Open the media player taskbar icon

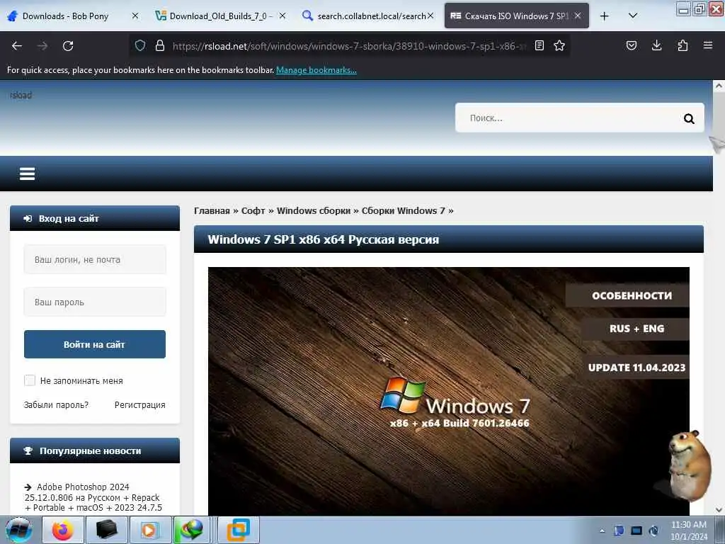pyautogui.click(x=150, y=530)
